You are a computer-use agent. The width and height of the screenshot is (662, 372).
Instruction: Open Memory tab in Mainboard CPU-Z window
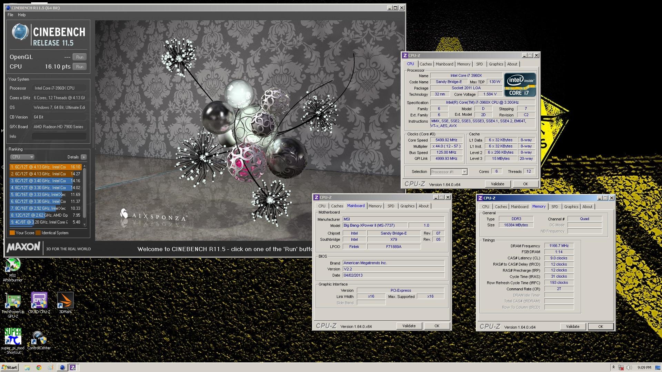[375, 206]
